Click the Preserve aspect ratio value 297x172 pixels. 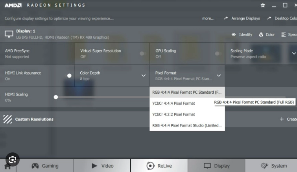[248, 56]
